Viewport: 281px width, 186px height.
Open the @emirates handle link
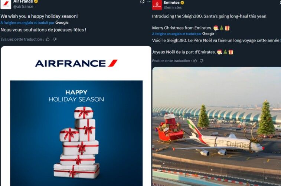(x=173, y=7)
